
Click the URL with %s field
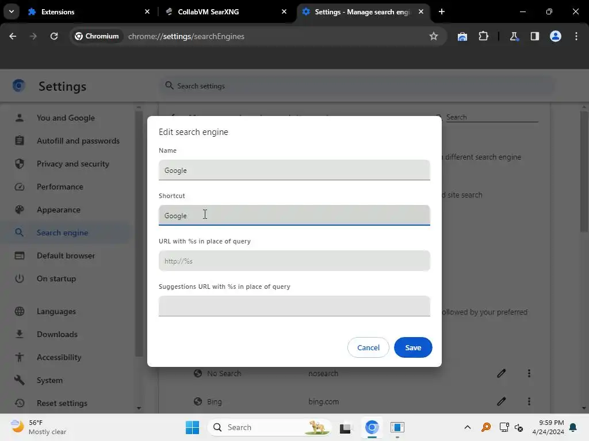(294, 261)
